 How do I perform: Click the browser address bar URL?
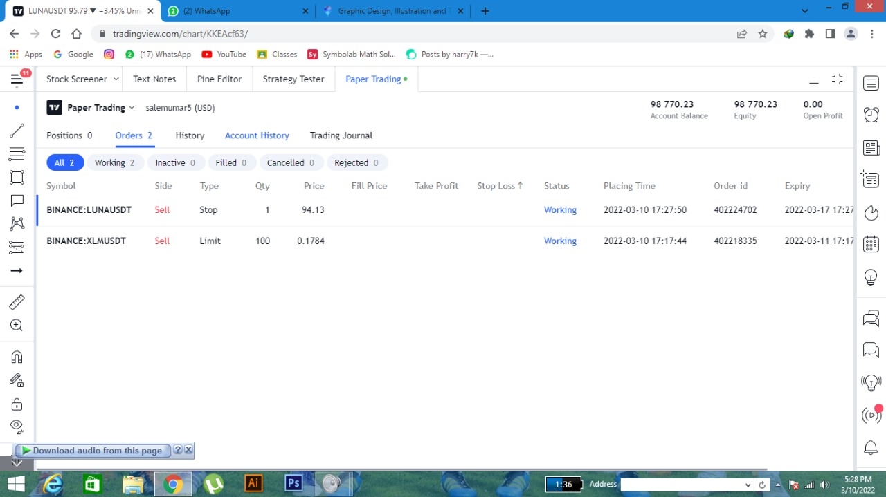180,34
